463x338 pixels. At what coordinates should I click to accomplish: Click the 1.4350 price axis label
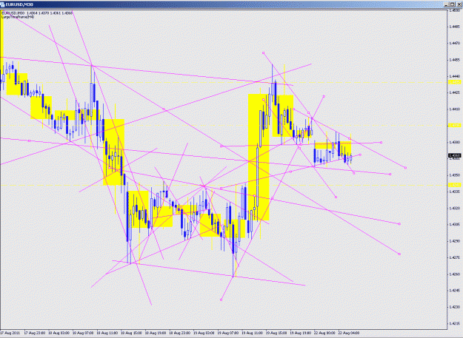[455, 175]
